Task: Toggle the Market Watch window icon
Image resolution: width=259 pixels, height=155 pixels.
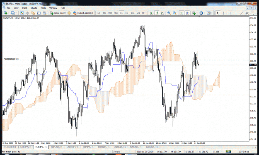Action: click(22, 13)
